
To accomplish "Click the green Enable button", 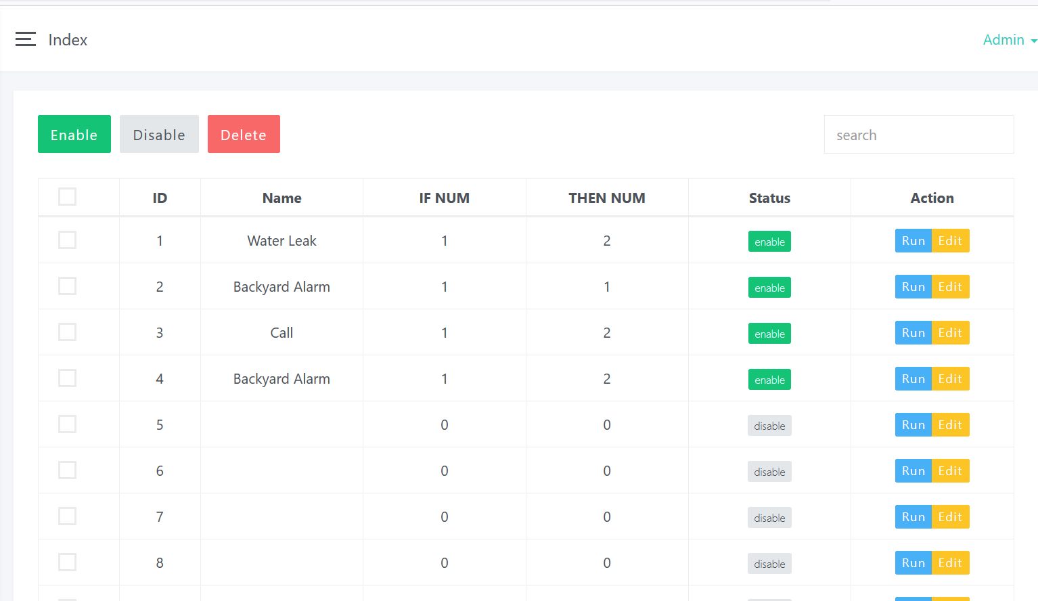I will point(74,134).
